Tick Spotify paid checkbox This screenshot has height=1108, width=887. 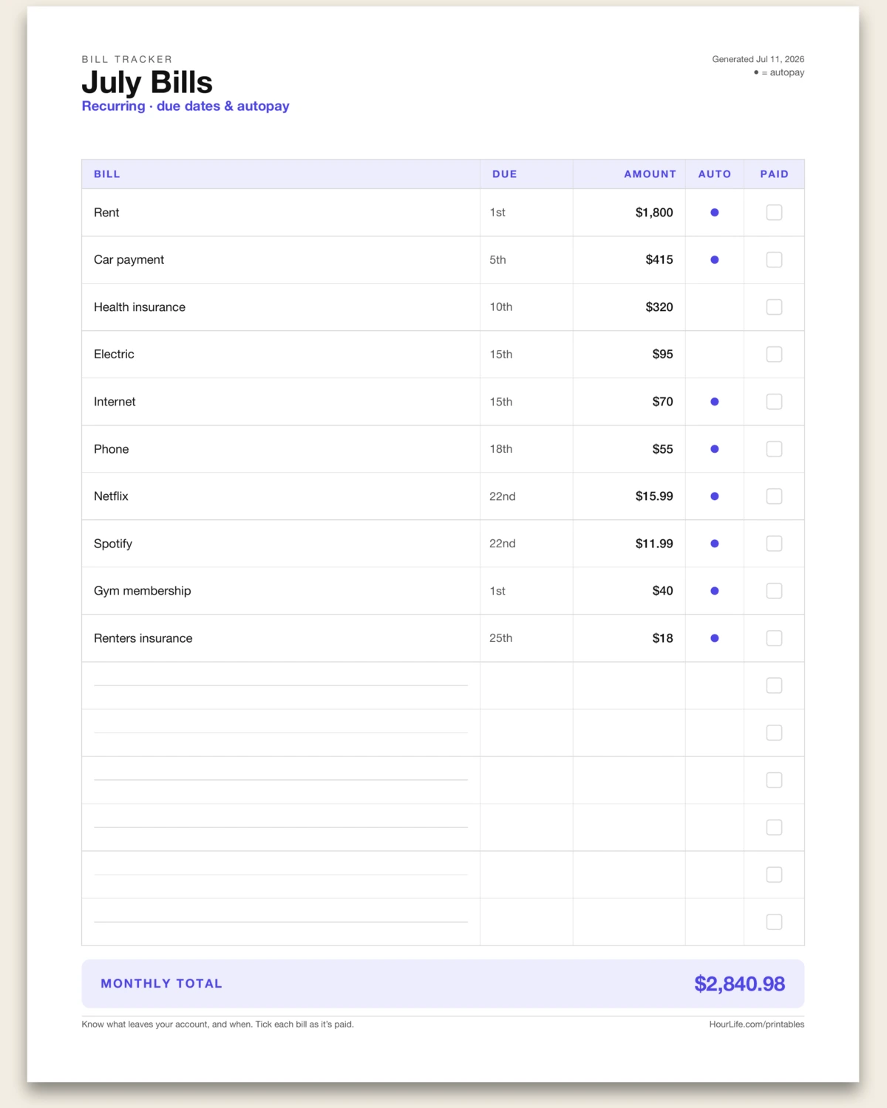774,544
